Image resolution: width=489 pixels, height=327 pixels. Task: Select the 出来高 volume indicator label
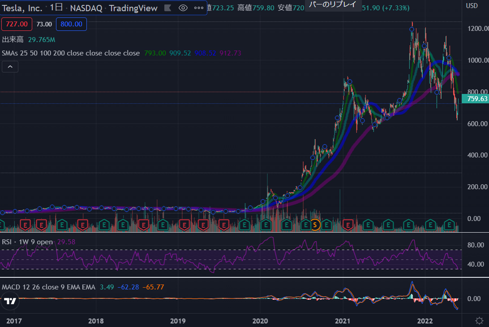pos(13,39)
